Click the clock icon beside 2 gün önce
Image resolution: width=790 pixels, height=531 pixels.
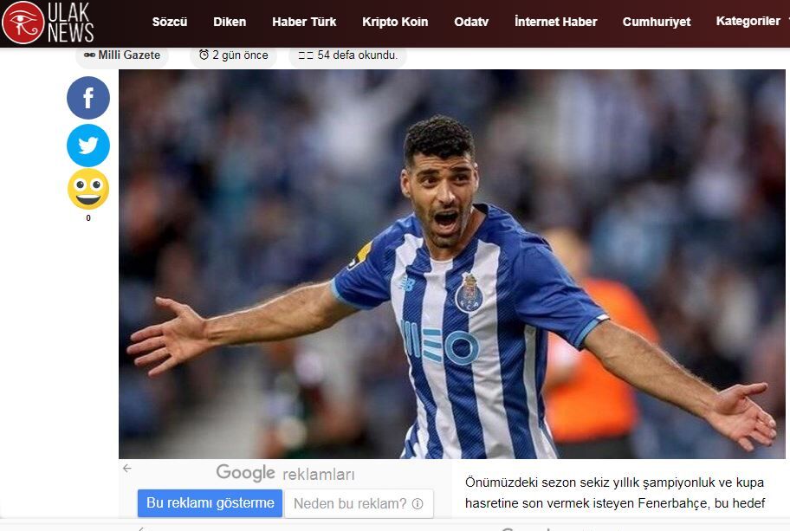pos(204,55)
